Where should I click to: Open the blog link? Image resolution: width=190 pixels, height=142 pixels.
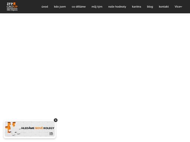(150, 7)
